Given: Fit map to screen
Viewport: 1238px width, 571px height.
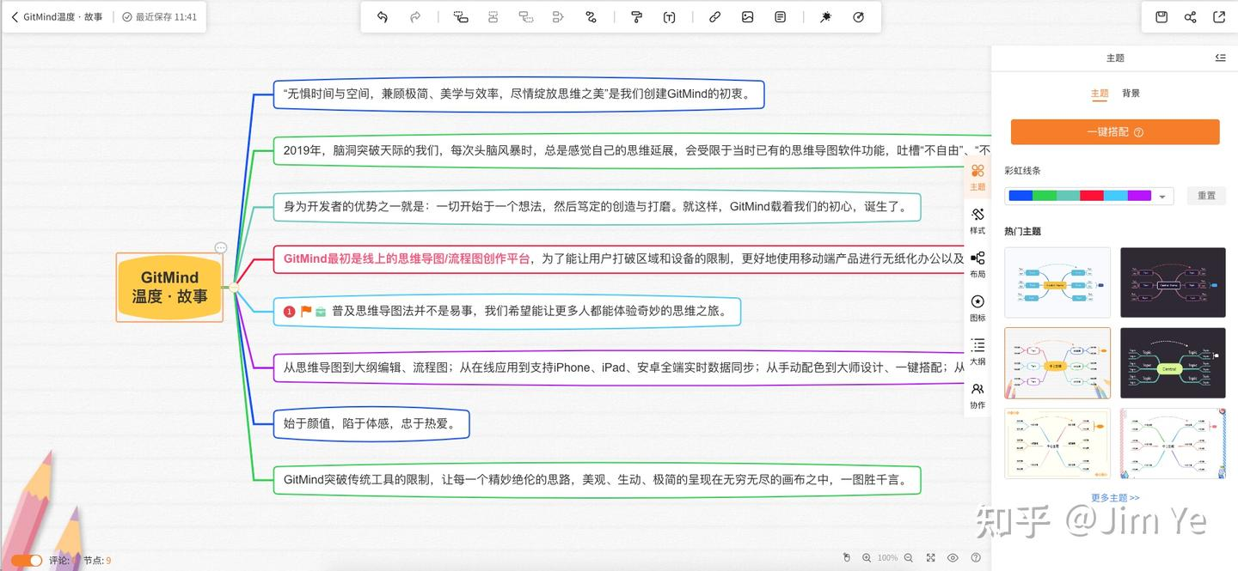Looking at the screenshot, I should (x=931, y=558).
